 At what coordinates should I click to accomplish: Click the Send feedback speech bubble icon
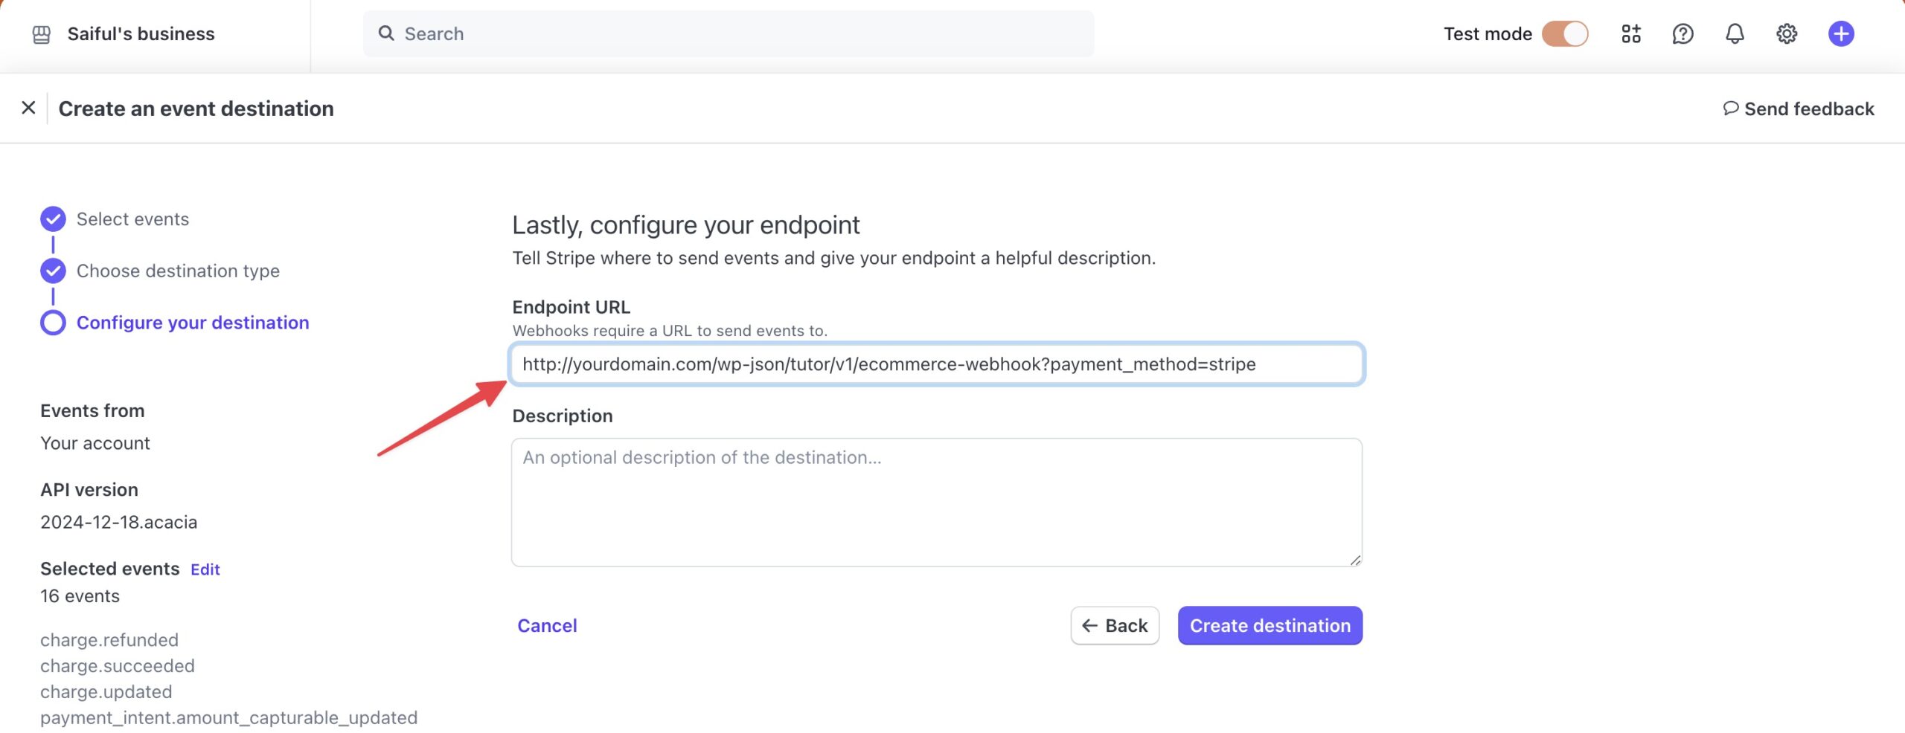coord(1731,109)
